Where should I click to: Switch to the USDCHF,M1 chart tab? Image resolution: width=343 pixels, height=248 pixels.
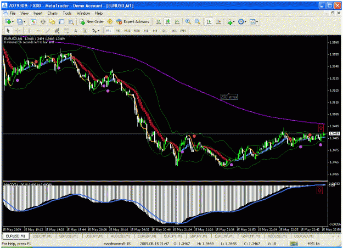(42, 236)
